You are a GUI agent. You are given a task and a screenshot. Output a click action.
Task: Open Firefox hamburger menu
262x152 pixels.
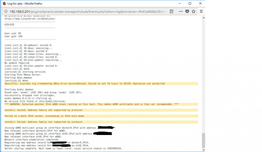pos(201,11)
